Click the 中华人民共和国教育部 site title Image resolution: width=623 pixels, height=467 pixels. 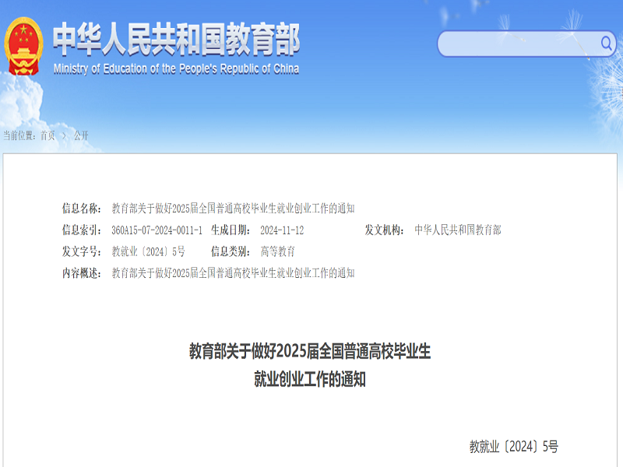177,39
